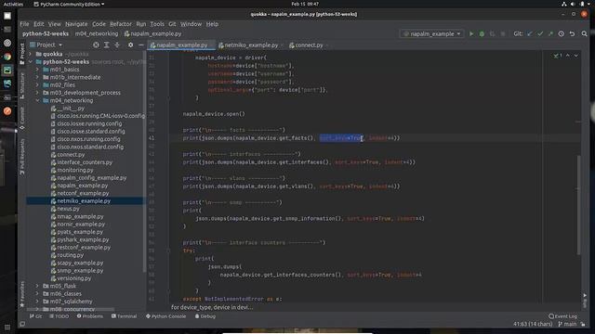Open Event Log in status bar
The height and width of the screenshot is (334, 595).
point(562,316)
